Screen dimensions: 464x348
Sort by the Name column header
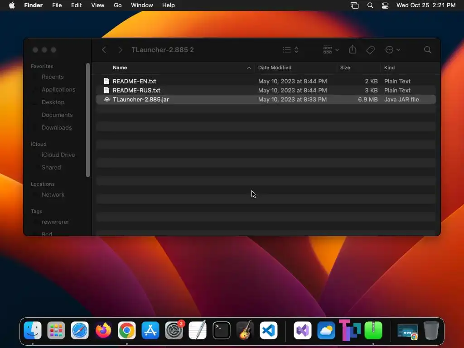coord(120,68)
